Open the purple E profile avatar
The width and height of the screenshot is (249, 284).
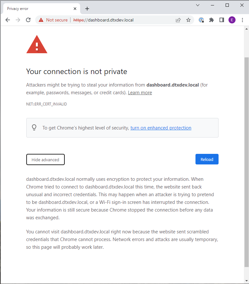[x=232, y=20]
